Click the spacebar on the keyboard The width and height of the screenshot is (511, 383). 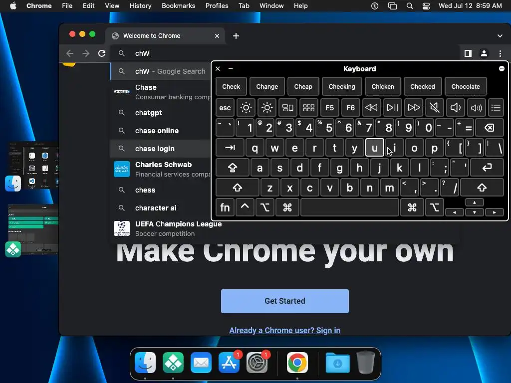pyautogui.click(x=350, y=207)
